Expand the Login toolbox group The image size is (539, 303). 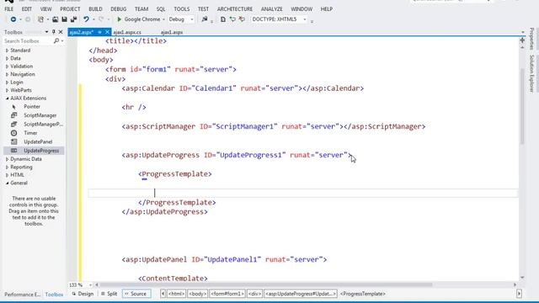coord(8,82)
